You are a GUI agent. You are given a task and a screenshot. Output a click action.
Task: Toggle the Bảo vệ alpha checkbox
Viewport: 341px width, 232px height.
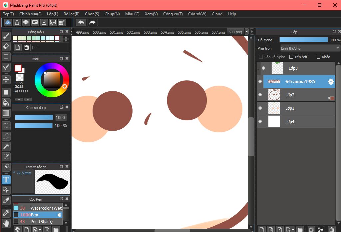tap(261, 57)
